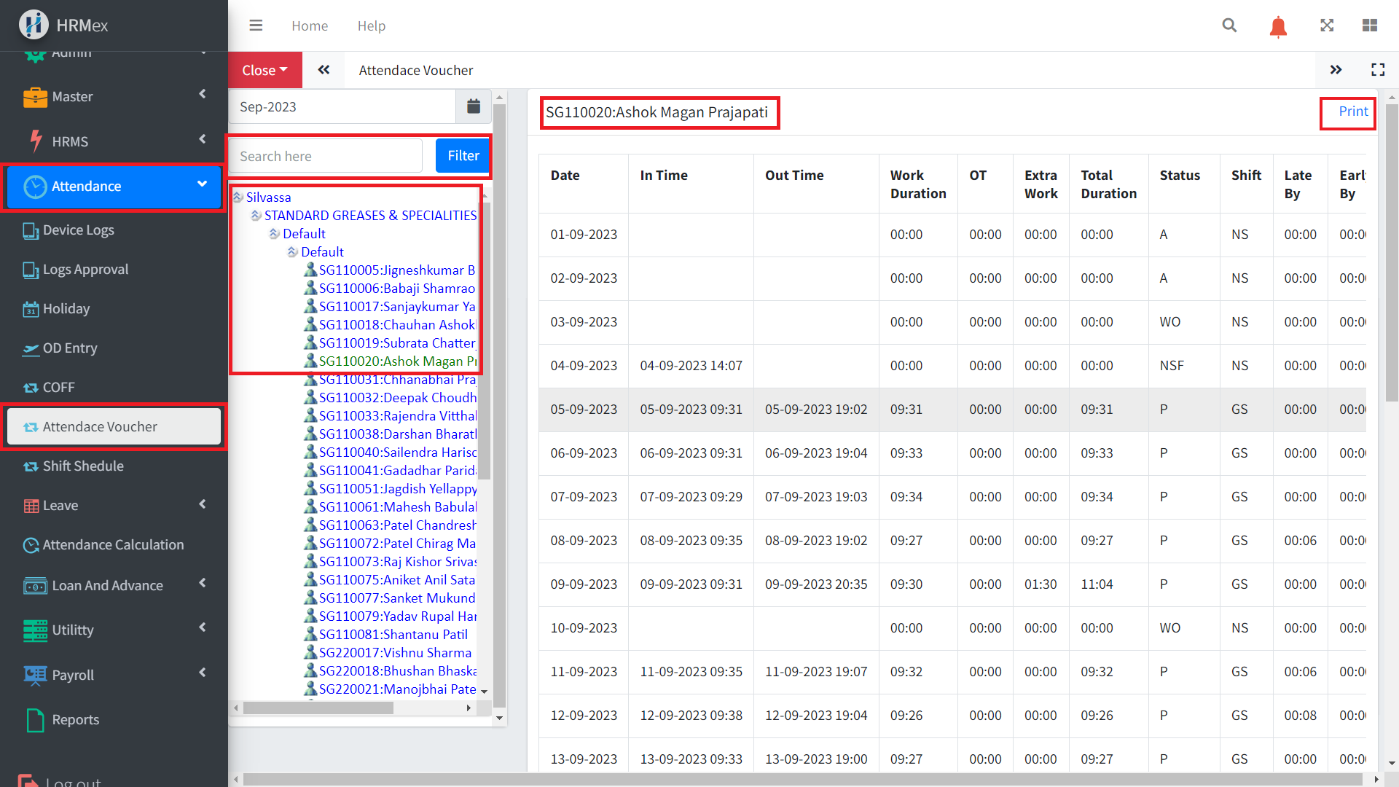Screen dimensions: 1399x787
Task: Open the apps grid icon
Action: 1370,26
